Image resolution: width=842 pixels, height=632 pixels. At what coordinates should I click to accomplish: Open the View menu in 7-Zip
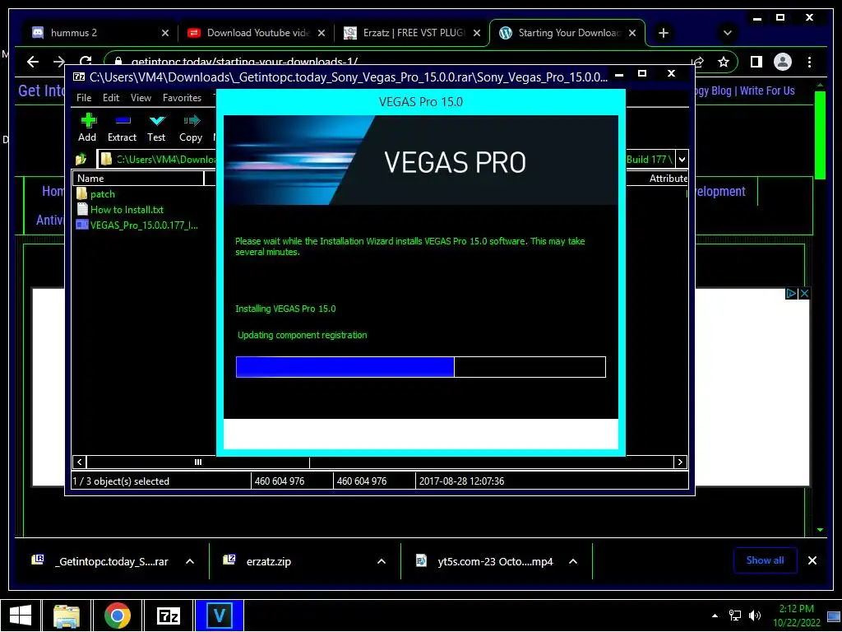[x=141, y=98]
